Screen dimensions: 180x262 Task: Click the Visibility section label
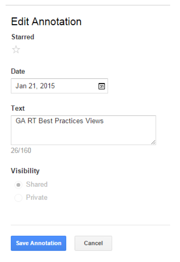25,171
